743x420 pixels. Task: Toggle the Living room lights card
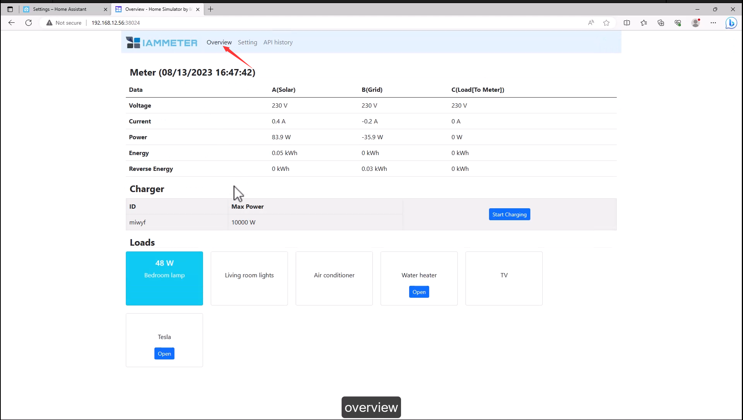pos(249,278)
